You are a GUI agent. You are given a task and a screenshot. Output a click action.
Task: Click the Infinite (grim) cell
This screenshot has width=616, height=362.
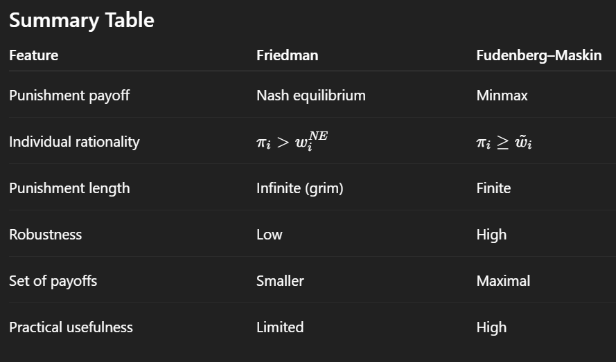pos(299,188)
